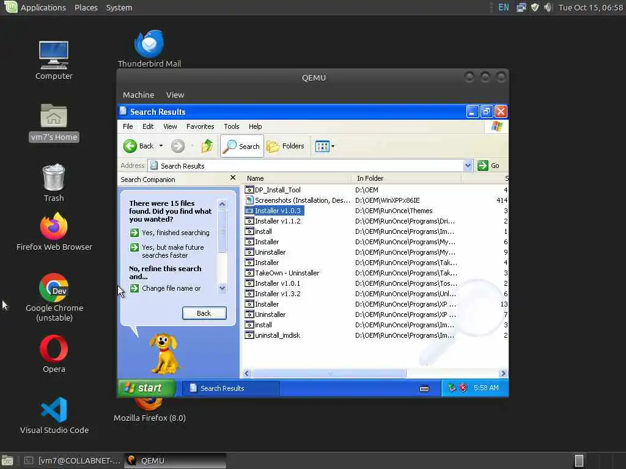626x469 pixels.
Task: Open the Views dropdown arrow
Action: tap(333, 147)
